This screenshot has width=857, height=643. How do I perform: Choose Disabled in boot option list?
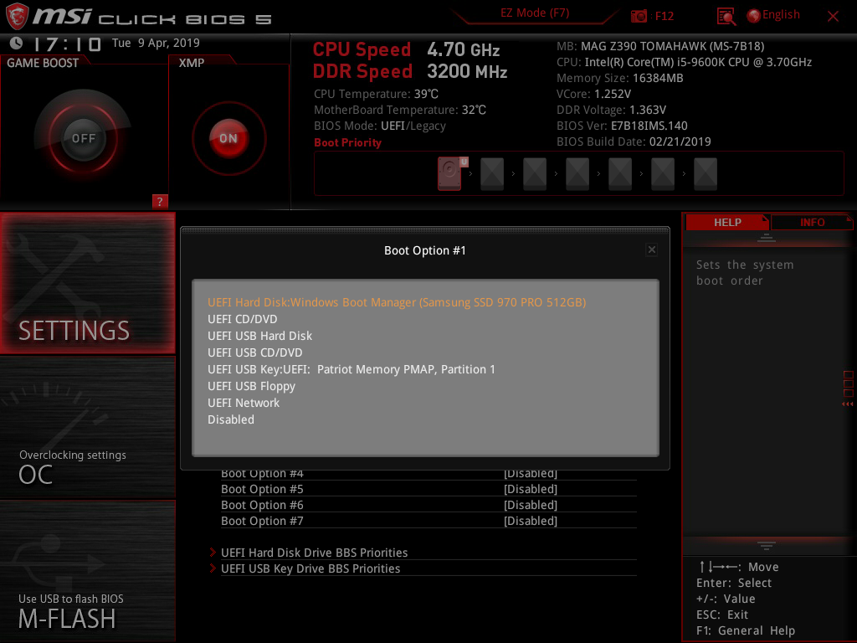coord(231,420)
